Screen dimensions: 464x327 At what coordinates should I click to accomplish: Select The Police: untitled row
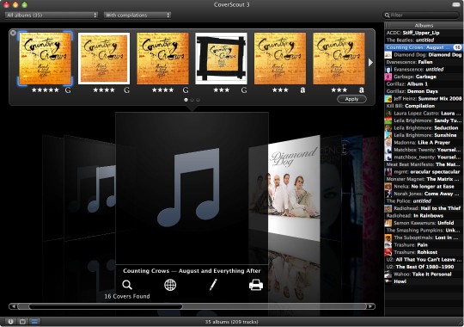point(424,201)
